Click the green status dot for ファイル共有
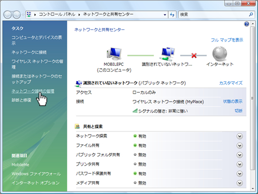 pyautogui.click(x=135, y=145)
